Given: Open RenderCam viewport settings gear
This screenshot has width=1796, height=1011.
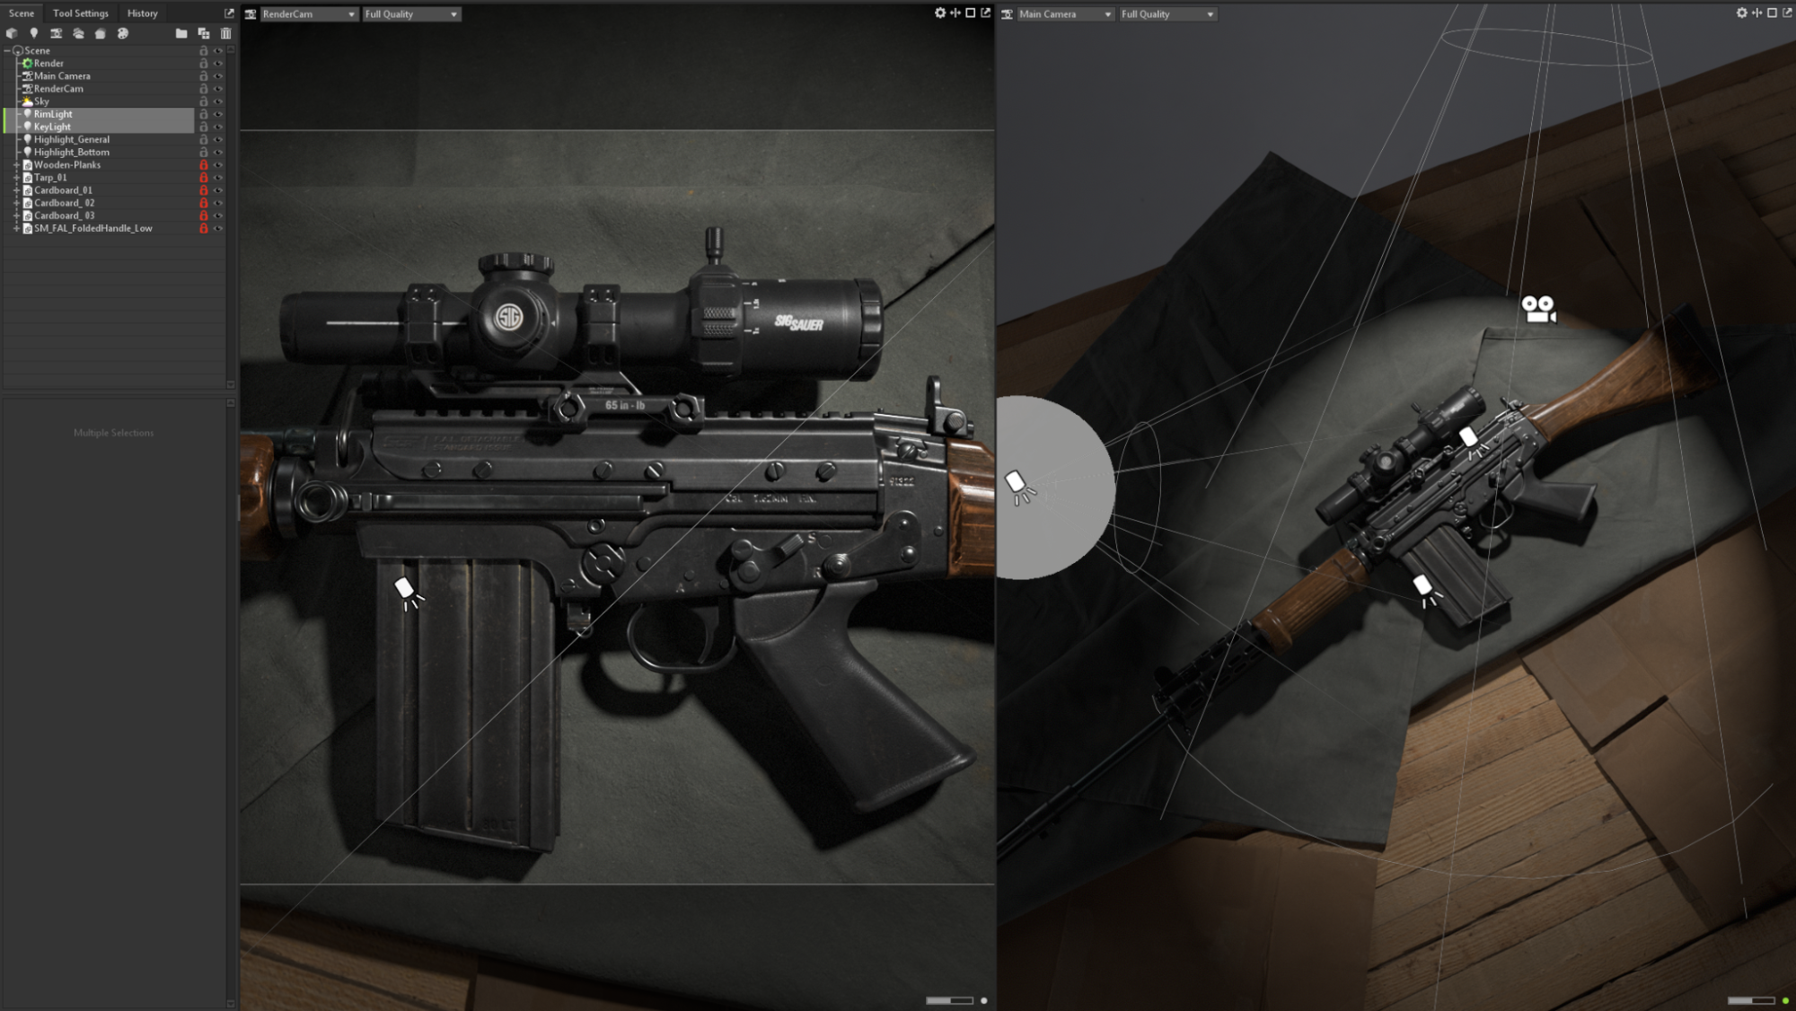Looking at the screenshot, I should 939,13.
